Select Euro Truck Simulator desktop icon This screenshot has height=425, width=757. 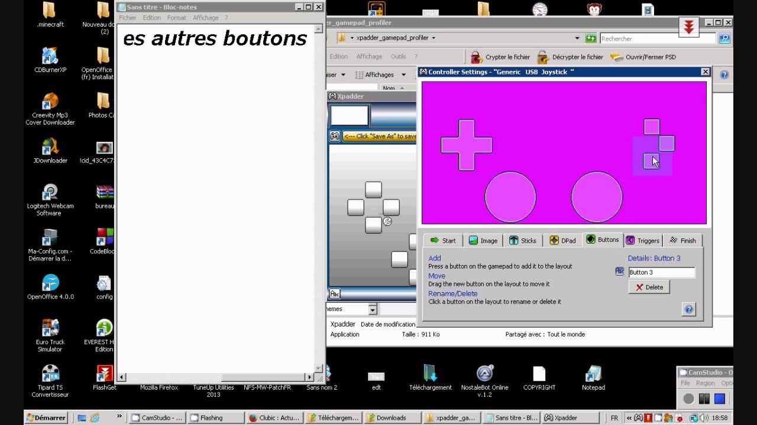pyautogui.click(x=50, y=336)
